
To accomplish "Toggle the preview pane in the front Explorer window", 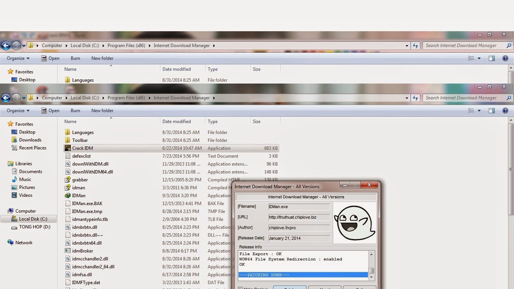I will pos(491,111).
